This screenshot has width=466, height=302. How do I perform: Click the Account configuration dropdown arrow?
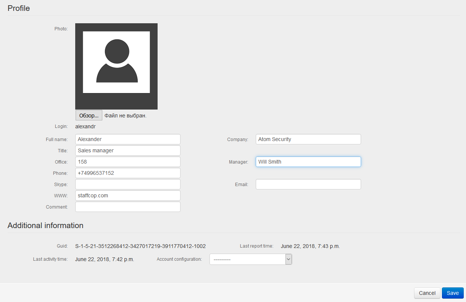pyautogui.click(x=288, y=259)
